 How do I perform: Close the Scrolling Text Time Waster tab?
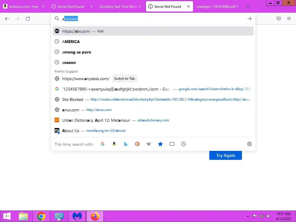tap(140, 6)
